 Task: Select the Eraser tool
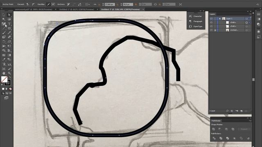point(9,37)
